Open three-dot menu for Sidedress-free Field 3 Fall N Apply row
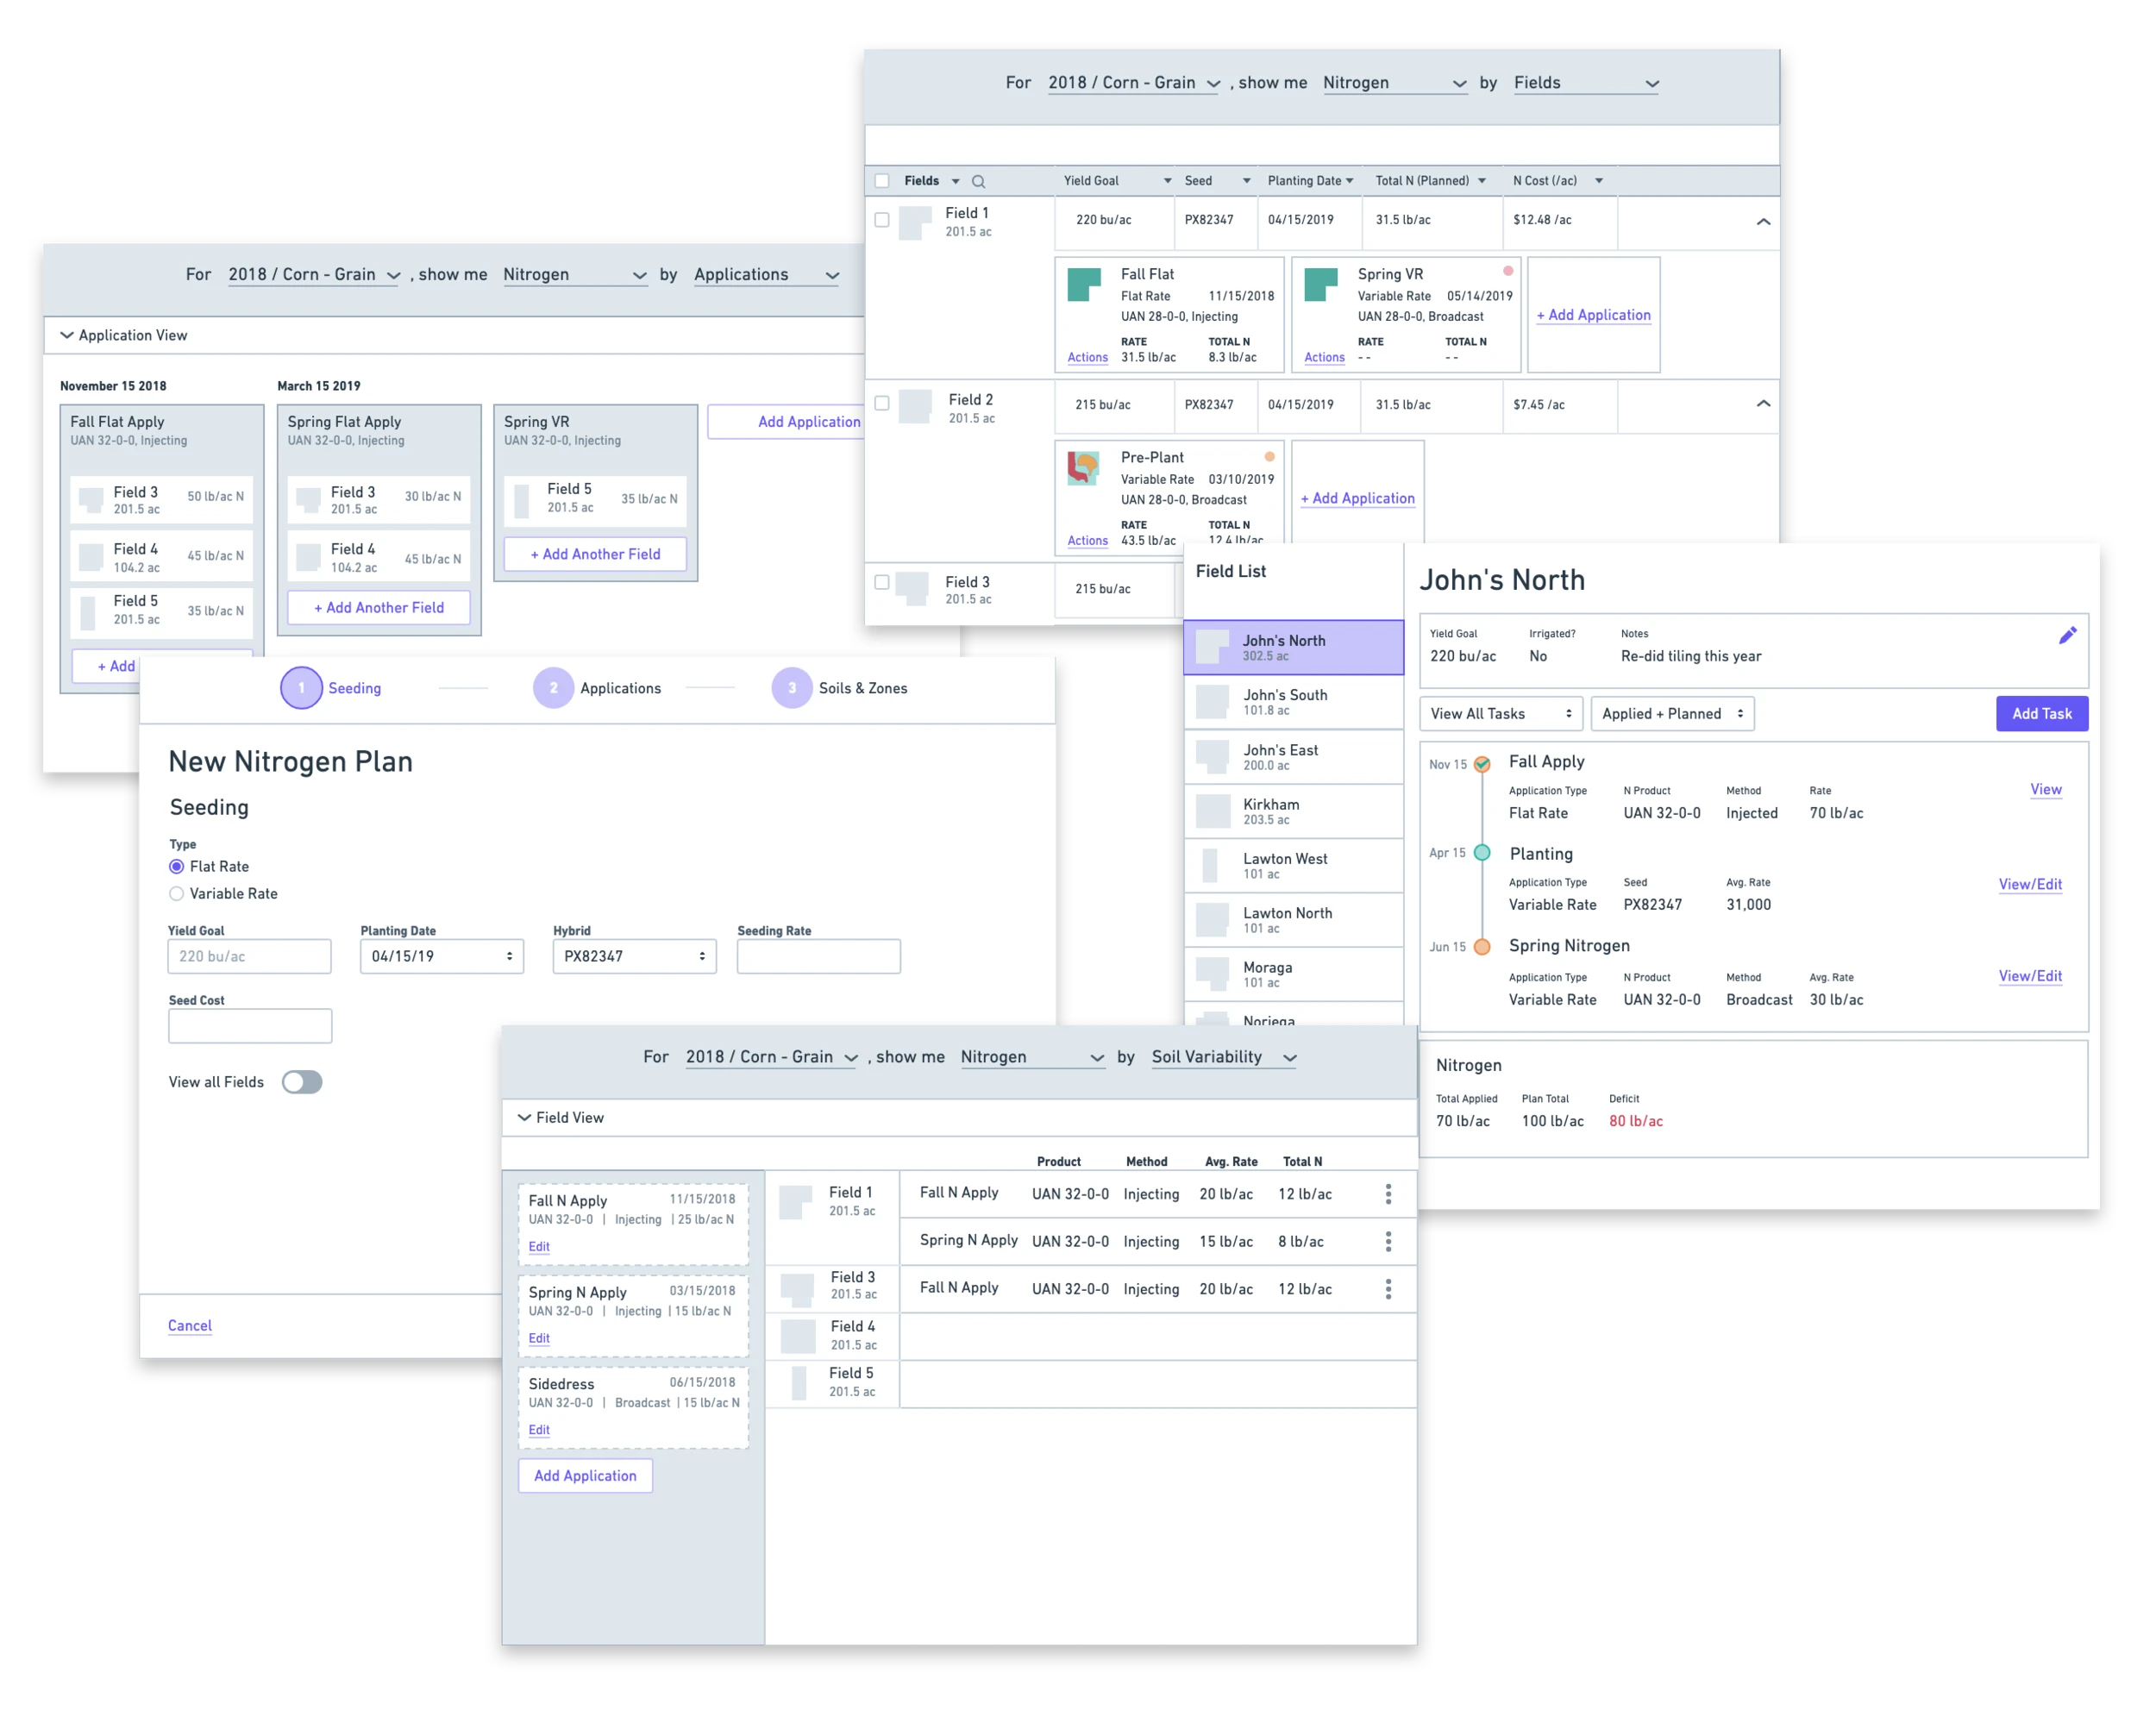Viewport: 2156px width, 1710px height. [1388, 1289]
